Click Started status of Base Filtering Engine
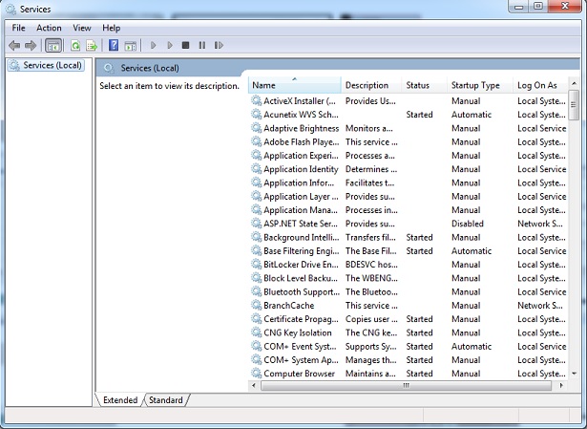Screen dimensions: 587x429 pyautogui.click(x=419, y=251)
